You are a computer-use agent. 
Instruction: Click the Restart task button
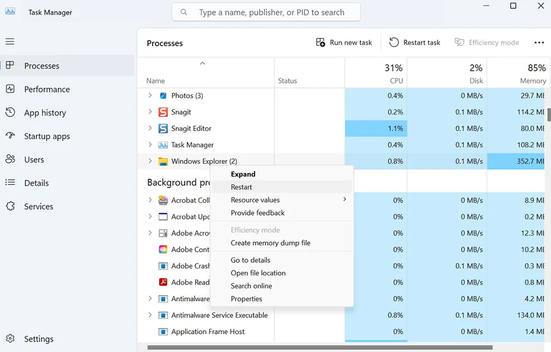tap(414, 42)
